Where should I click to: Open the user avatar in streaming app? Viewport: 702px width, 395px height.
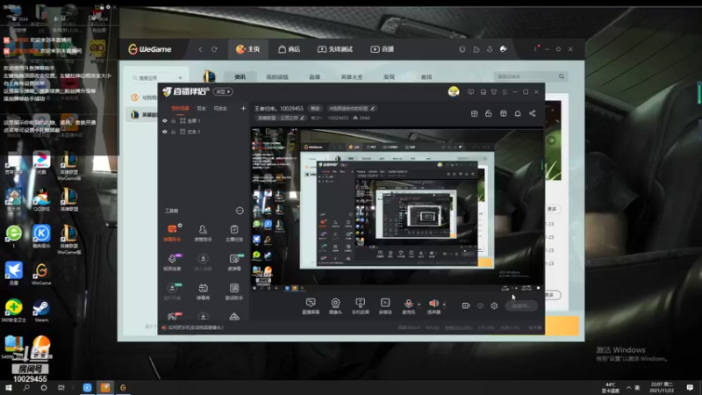tap(454, 92)
